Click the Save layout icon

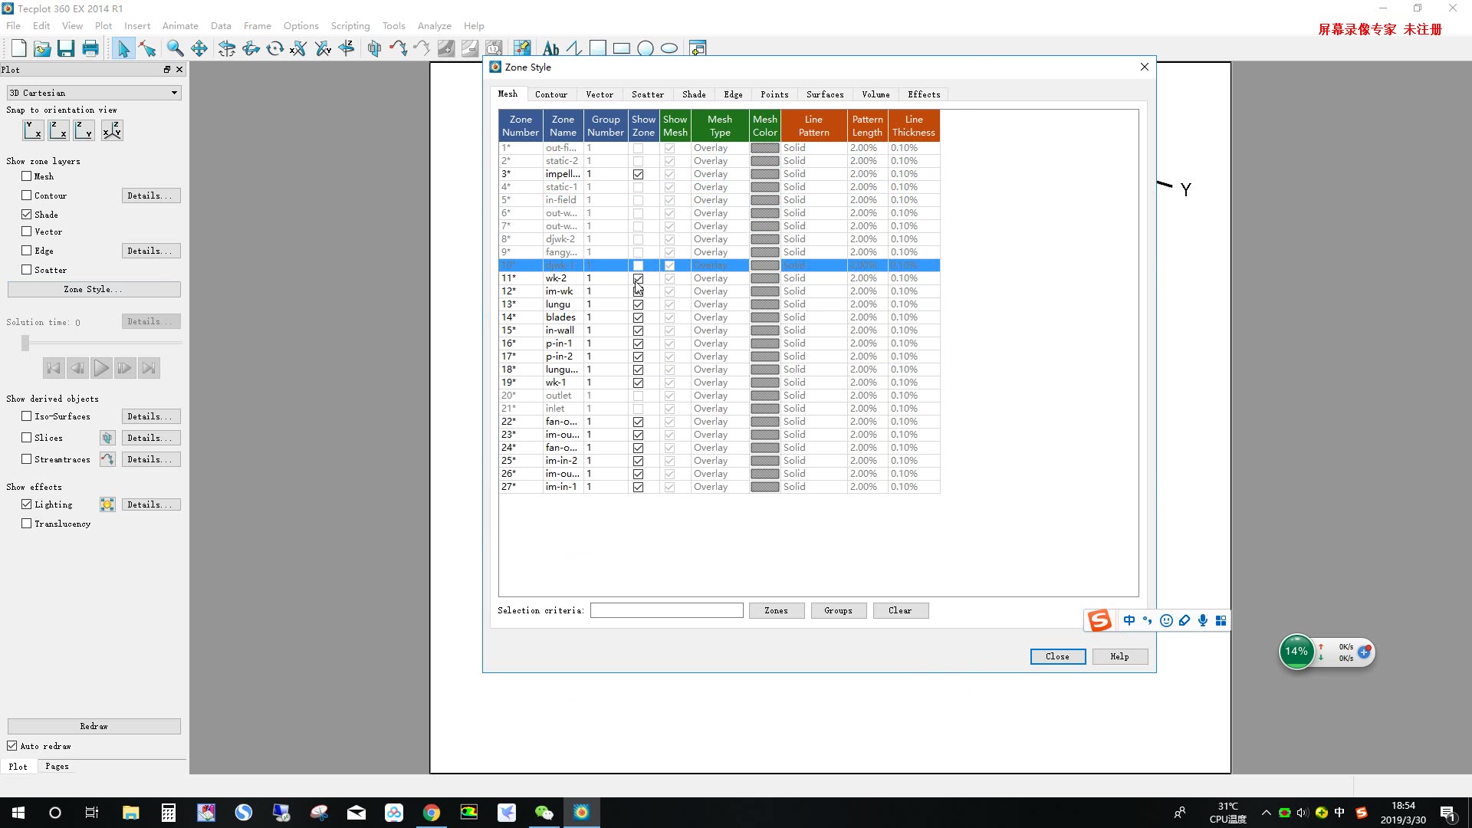point(66,49)
